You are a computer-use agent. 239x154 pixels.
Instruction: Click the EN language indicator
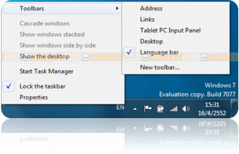click(120, 107)
